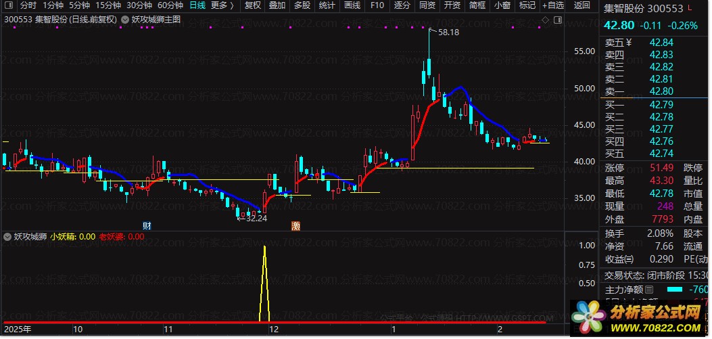Screen dimensions: 712x339
Task: Open 统计 statistics tool
Action: [327, 5]
